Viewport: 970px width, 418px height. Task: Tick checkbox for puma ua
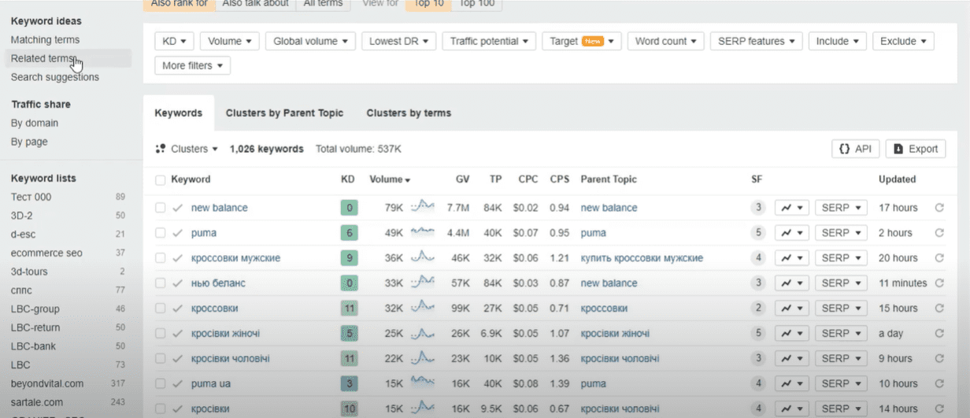161,384
